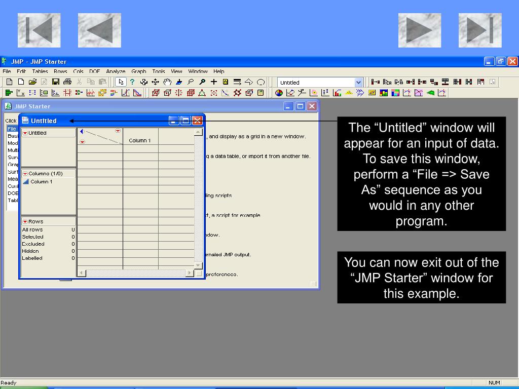Open the Window menu

click(x=198, y=71)
